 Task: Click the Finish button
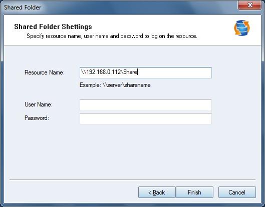point(194,192)
